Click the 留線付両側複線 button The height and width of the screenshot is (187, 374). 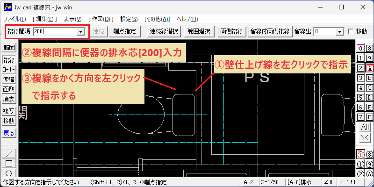point(270,31)
